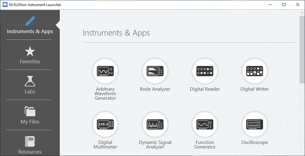Click the vertical scrollbar thumb
Viewport: 305px width, 156px height.
click(302, 50)
